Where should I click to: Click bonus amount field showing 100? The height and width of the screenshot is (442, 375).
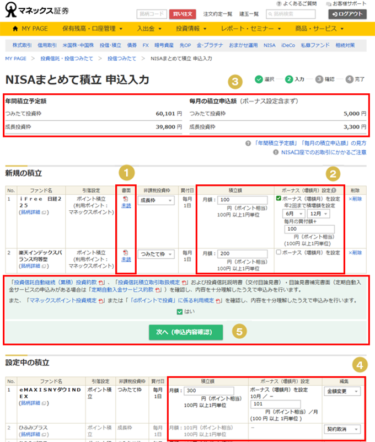(x=309, y=229)
